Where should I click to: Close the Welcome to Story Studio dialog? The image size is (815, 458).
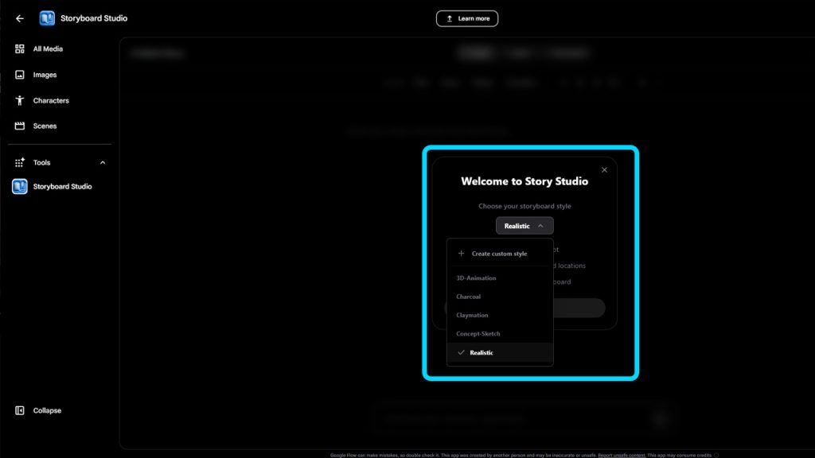604,170
